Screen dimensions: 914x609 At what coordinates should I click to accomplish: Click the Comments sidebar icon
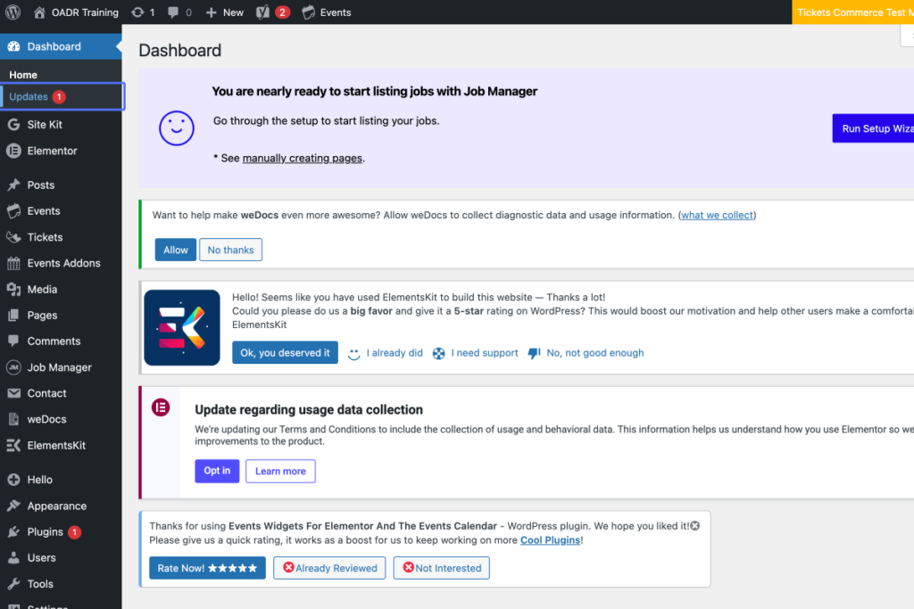coord(14,342)
